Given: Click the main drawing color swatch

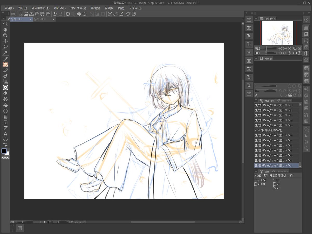Looking at the screenshot, I should (x=4, y=151).
